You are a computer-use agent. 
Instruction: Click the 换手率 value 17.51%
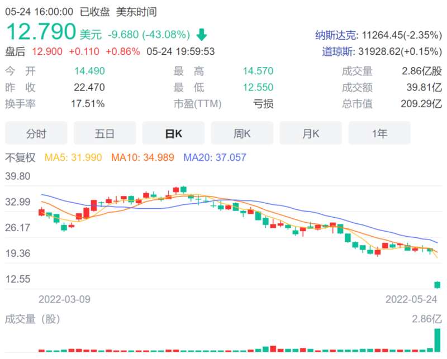[88, 104]
